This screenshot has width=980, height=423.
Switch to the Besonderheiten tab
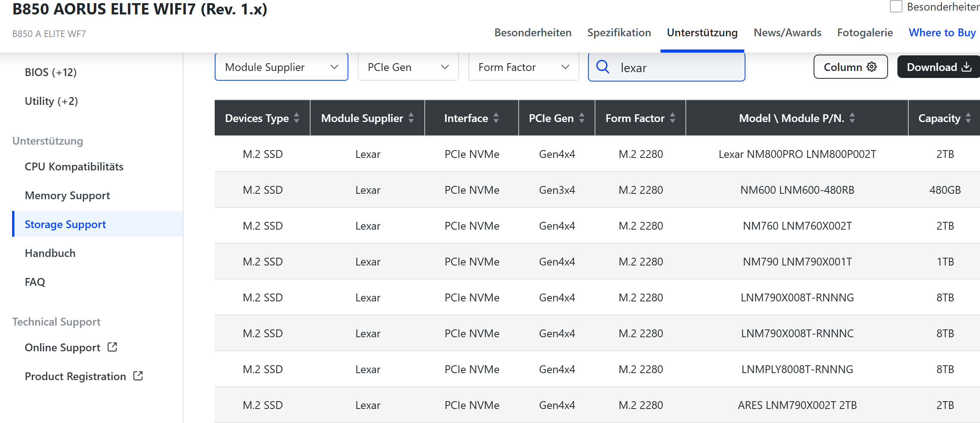coord(533,33)
